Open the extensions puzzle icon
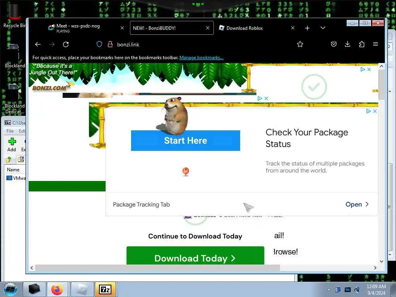The image size is (396, 297). tap(362, 44)
